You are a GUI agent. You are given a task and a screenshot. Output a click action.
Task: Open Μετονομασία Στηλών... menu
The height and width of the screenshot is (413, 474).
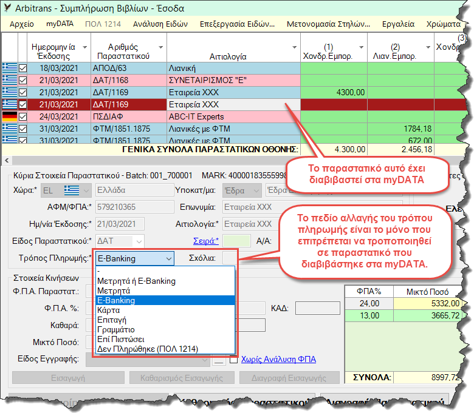[x=328, y=24]
